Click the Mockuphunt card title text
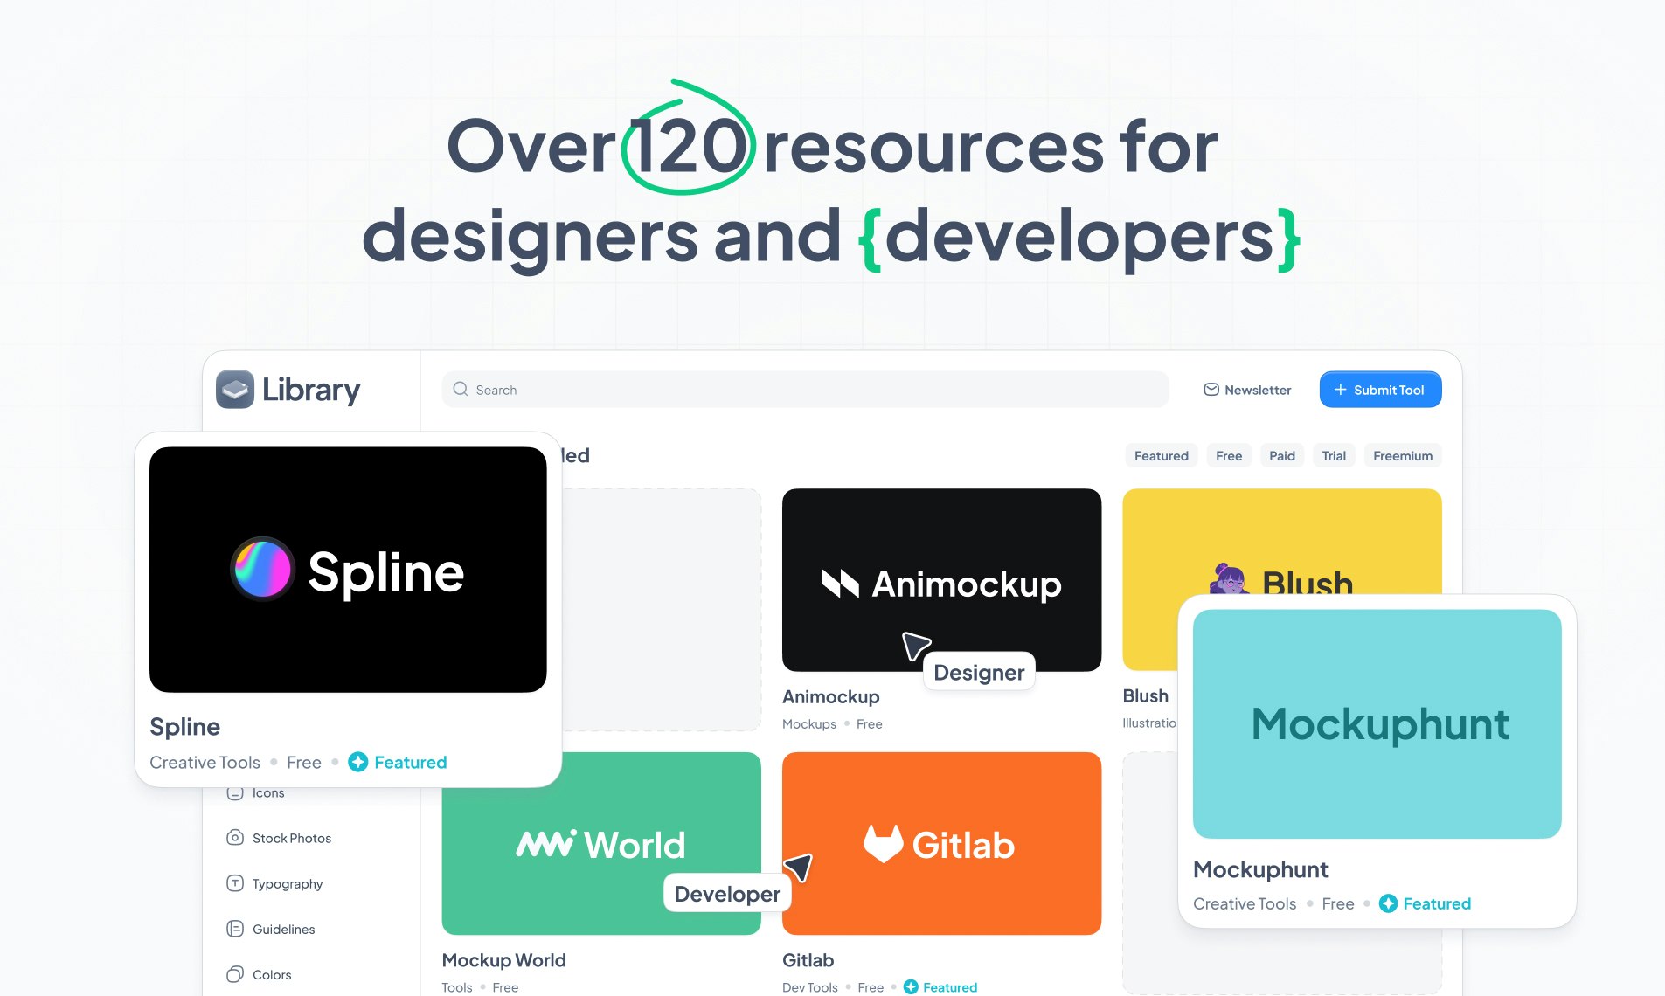The height and width of the screenshot is (996, 1665). [1260, 869]
